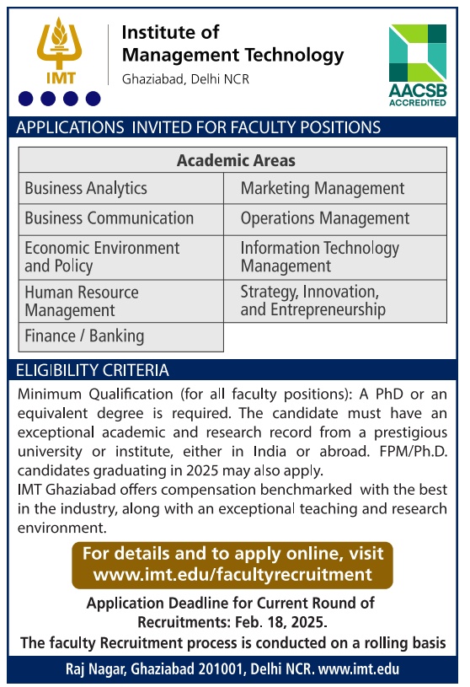Viewport: 470px width, 687px height.
Task: Click the Institute of Management Technology title
Action: point(232,43)
